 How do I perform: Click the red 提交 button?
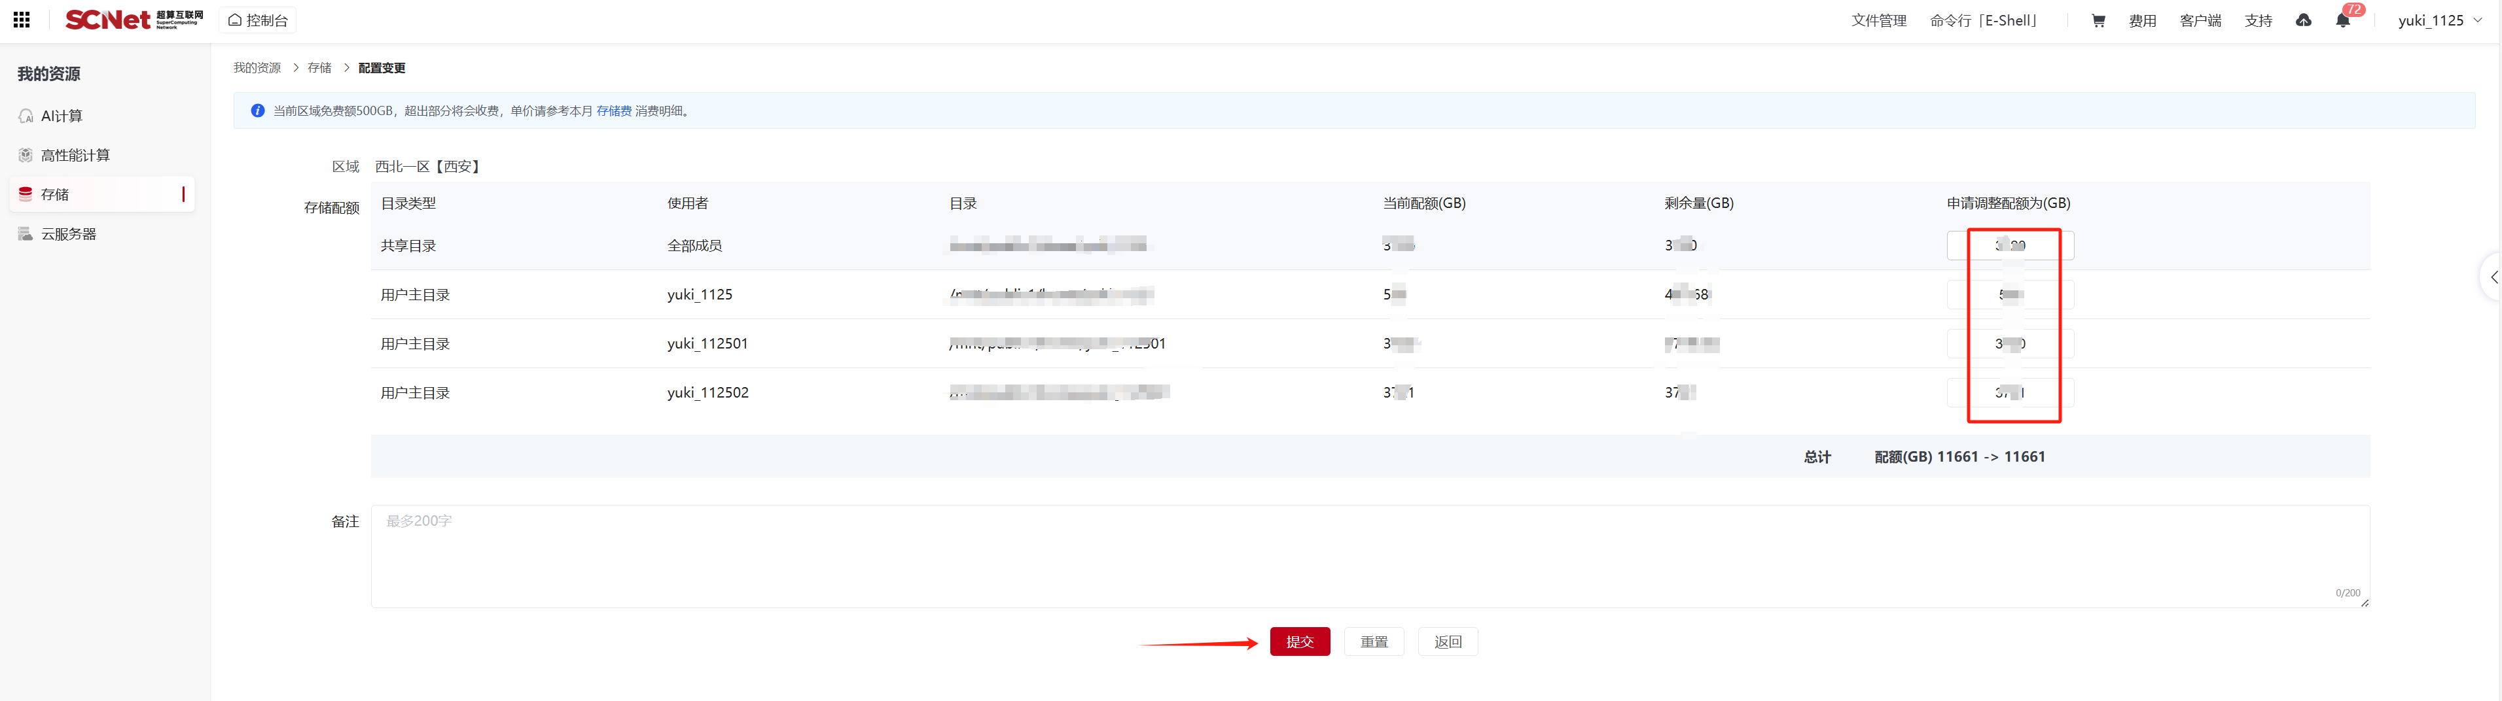(x=1300, y=641)
